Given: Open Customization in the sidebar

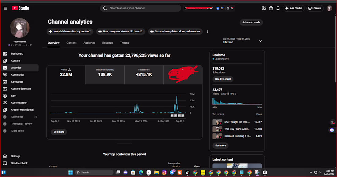Looking at the screenshot, I should (20, 103).
